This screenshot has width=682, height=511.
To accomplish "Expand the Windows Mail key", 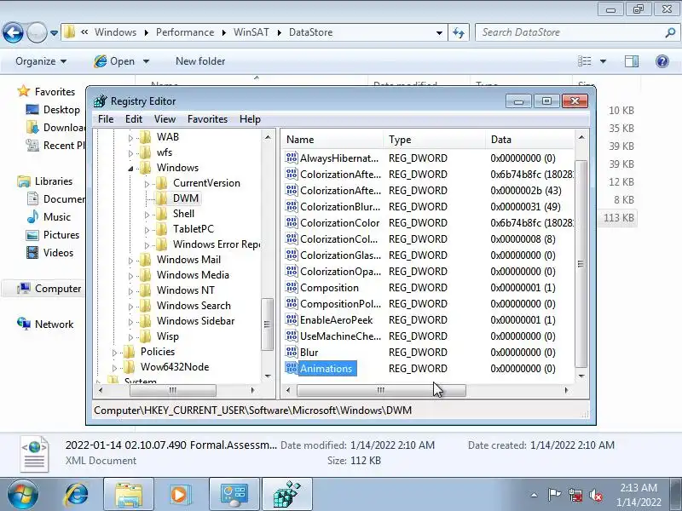I will tap(130, 261).
